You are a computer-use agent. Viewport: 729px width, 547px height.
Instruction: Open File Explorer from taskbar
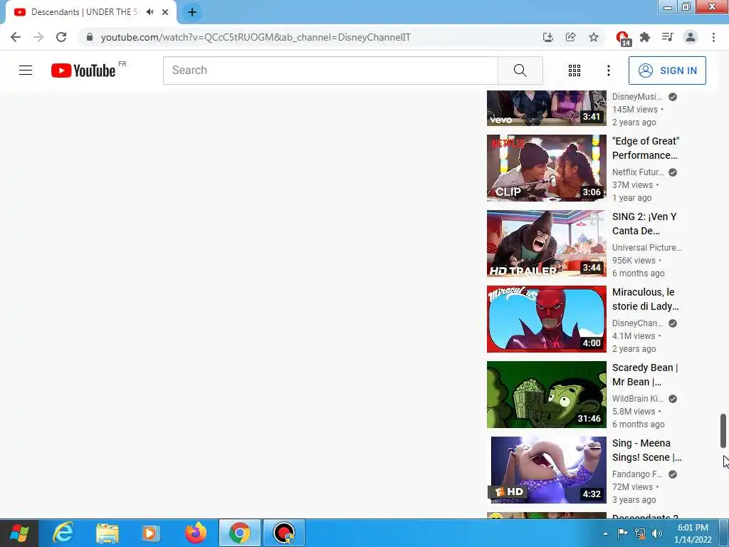[x=107, y=533]
